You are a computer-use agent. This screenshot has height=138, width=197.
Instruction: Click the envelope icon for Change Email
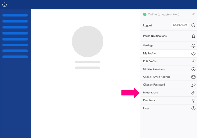193,77
